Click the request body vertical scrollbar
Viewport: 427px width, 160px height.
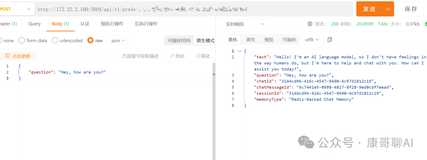point(214,111)
